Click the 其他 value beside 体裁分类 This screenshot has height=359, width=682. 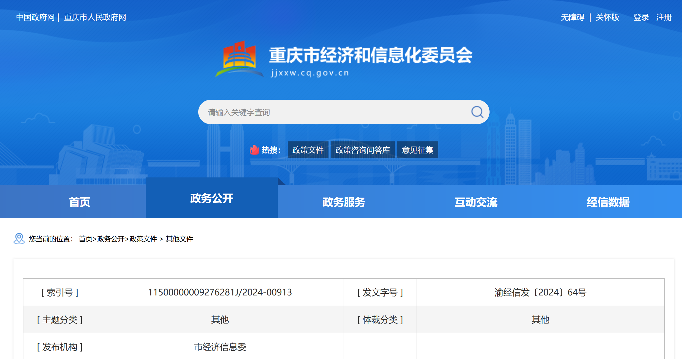(x=540, y=319)
